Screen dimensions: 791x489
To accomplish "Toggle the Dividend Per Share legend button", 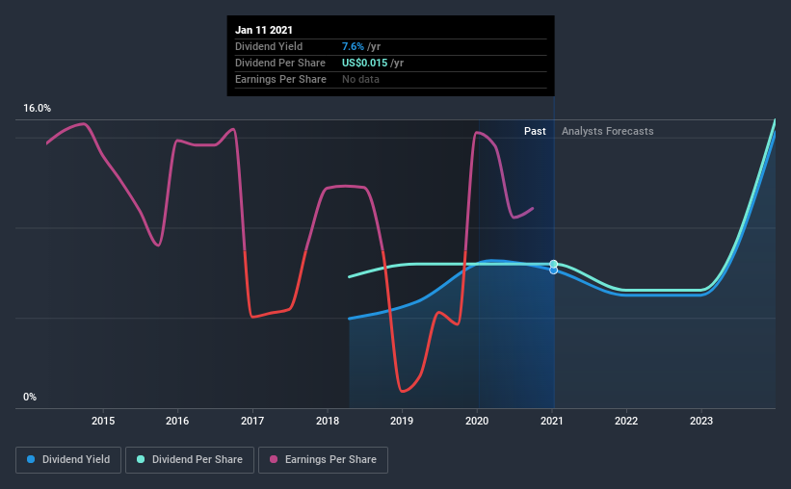I will pos(190,460).
